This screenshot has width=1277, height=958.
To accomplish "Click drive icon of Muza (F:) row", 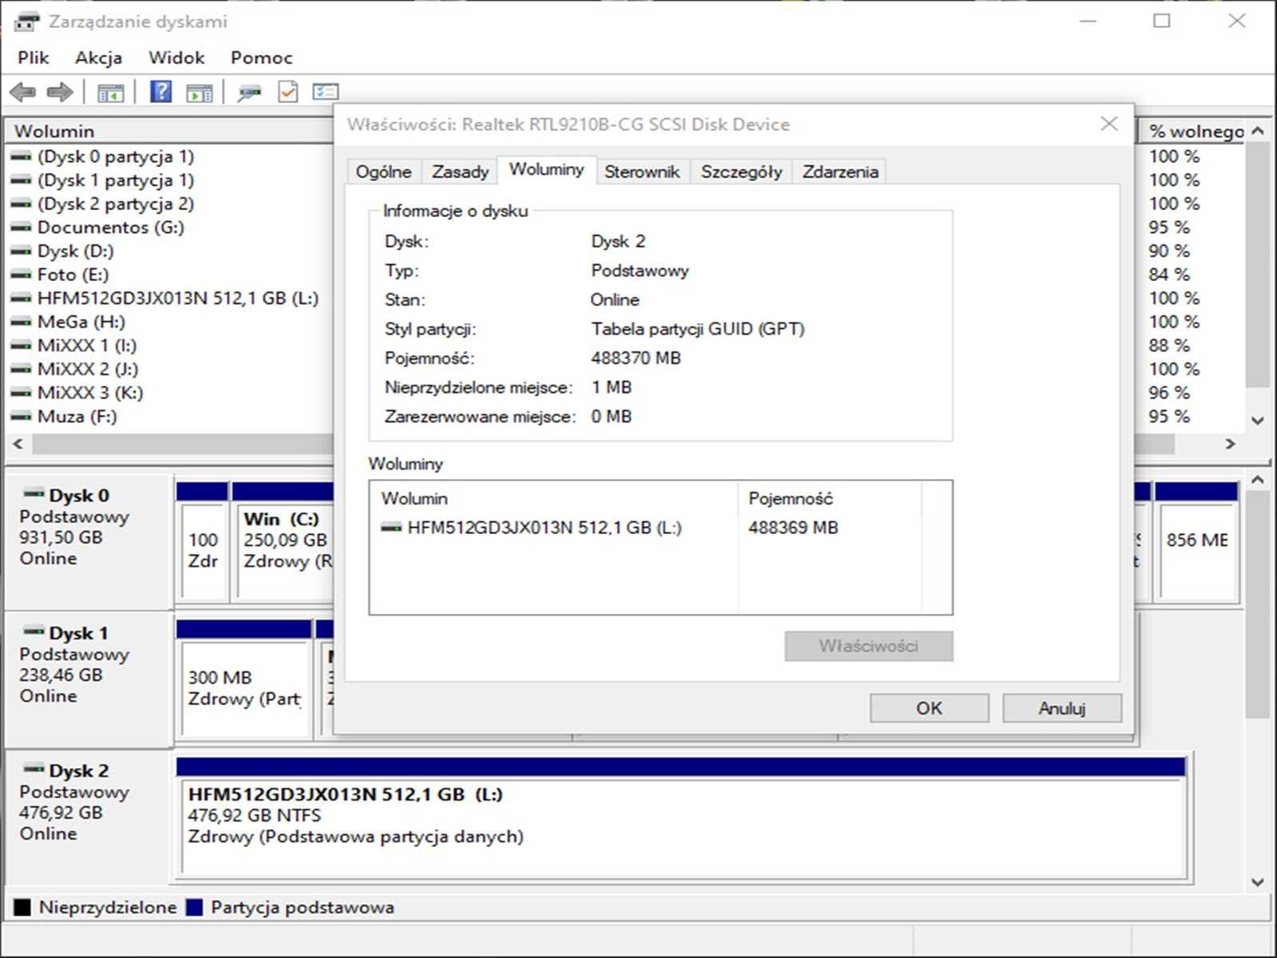I will pyautogui.click(x=22, y=417).
